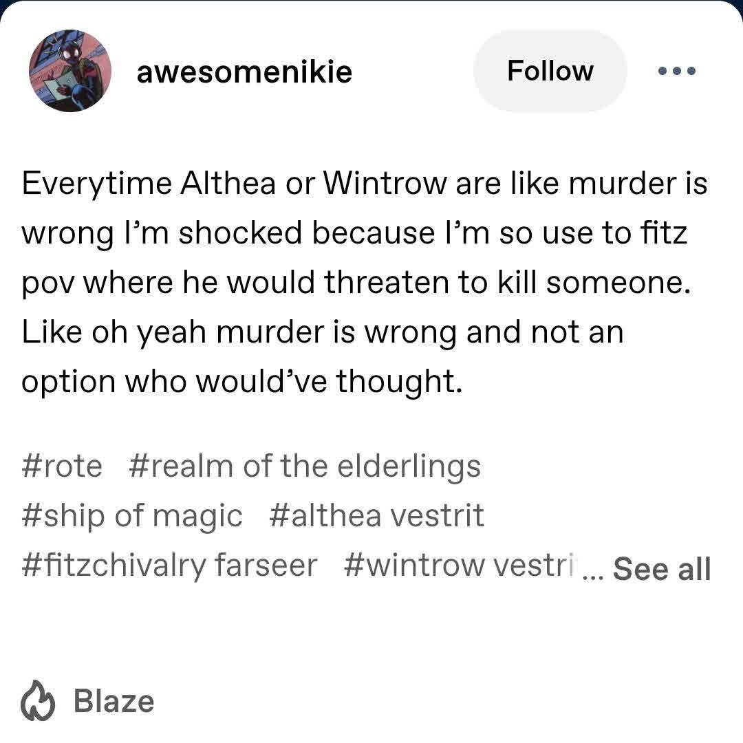Select the #fitzchivalry farseer tag
The height and width of the screenshot is (743, 743).
(x=169, y=566)
